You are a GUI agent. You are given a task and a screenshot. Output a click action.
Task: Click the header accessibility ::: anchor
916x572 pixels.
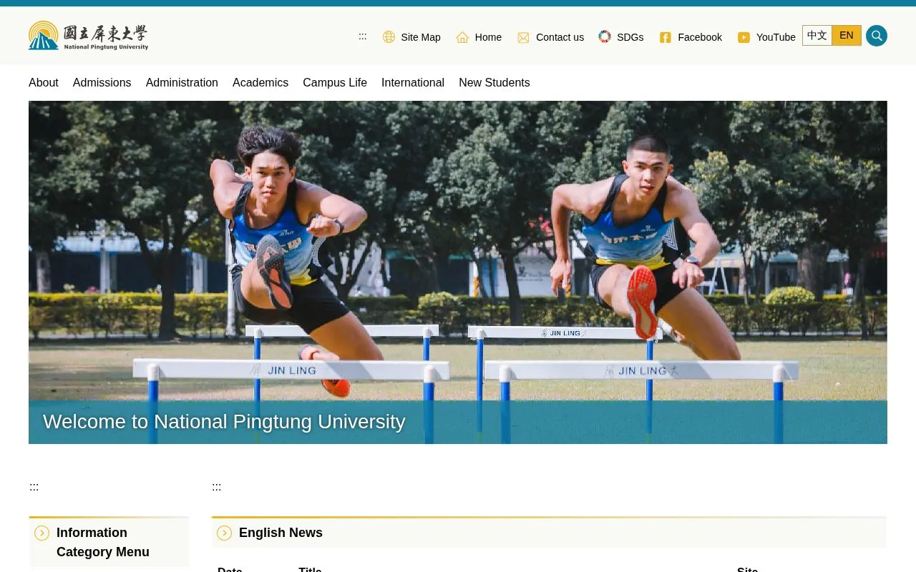[363, 36]
